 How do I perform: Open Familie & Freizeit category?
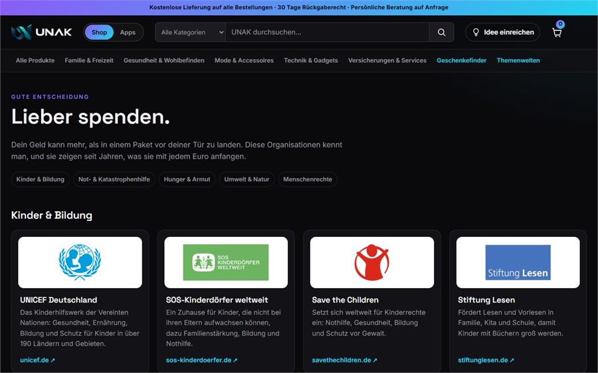(x=89, y=60)
